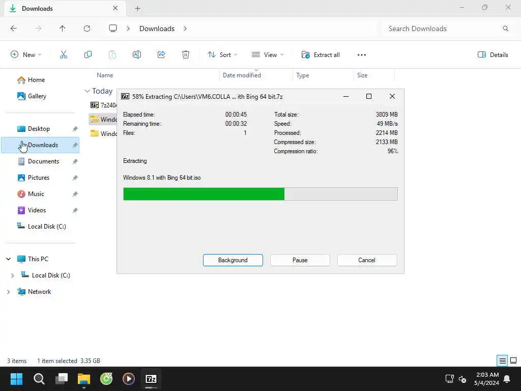The width and height of the screenshot is (521, 391).
Task: Open Desktop in navigation pane
Action: [x=40, y=129]
